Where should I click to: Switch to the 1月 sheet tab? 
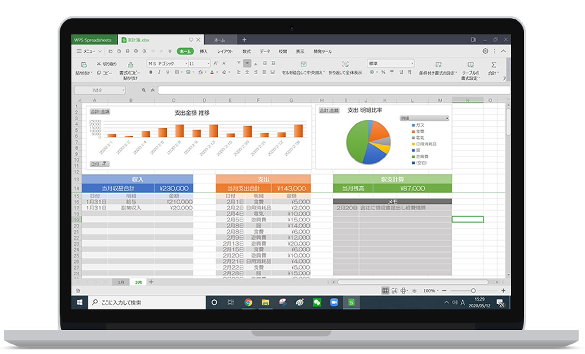pyautogui.click(x=121, y=283)
